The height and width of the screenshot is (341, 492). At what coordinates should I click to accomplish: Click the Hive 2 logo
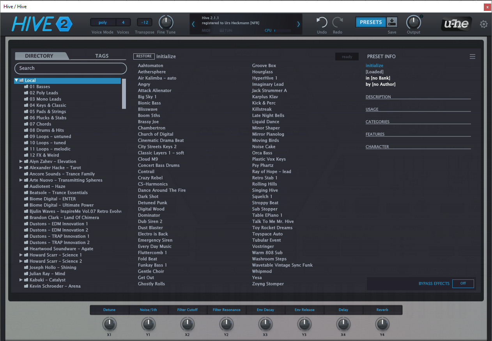pos(42,24)
